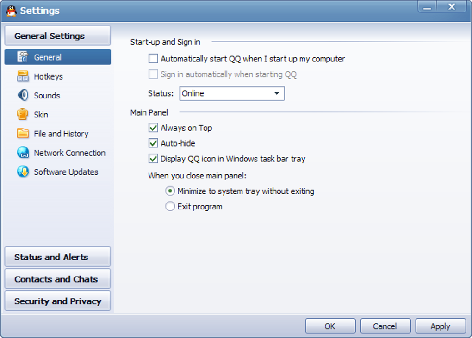Click the QQ penguin icon in title bar
This screenshot has width=472, height=338.
click(x=11, y=10)
